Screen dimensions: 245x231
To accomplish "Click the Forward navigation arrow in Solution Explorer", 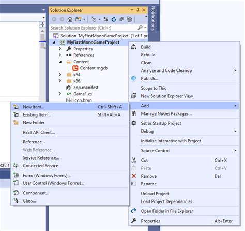I will tap(62, 19).
